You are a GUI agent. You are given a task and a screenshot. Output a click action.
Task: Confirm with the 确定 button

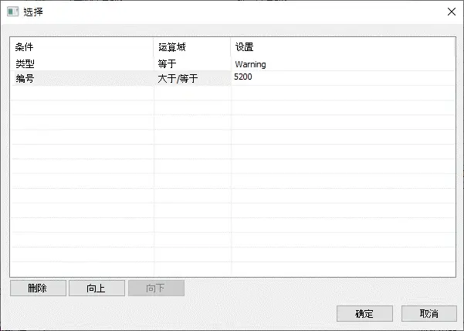pyautogui.click(x=364, y=313)
